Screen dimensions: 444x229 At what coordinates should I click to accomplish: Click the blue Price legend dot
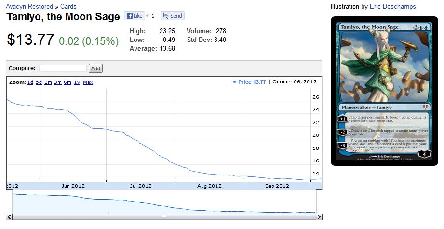pos(234,82)
